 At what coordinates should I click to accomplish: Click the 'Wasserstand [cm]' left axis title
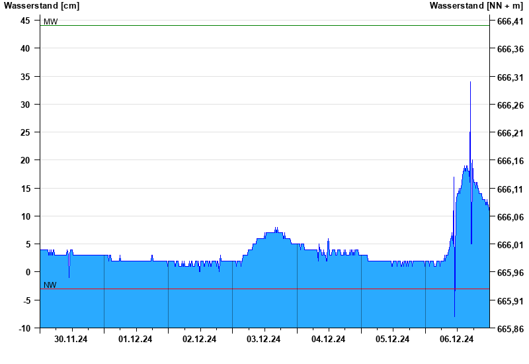[x=42, y=6]
